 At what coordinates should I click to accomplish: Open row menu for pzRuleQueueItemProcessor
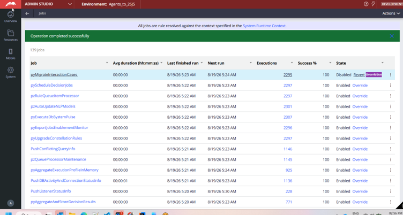391,96
